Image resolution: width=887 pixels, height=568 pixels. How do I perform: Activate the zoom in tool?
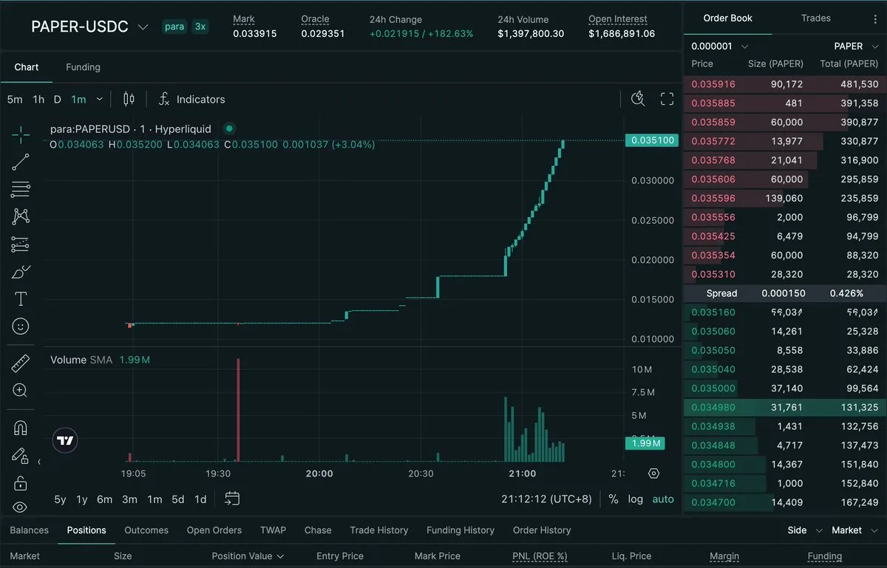(21, 391)
